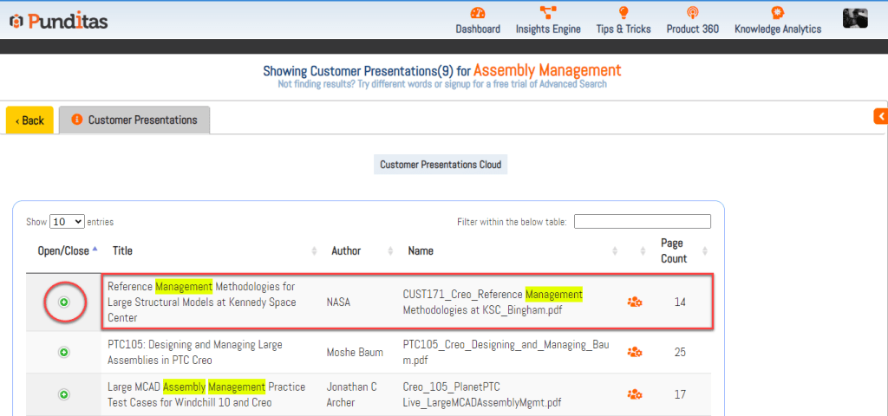Click the Filter within table input field

click(642, 222)
